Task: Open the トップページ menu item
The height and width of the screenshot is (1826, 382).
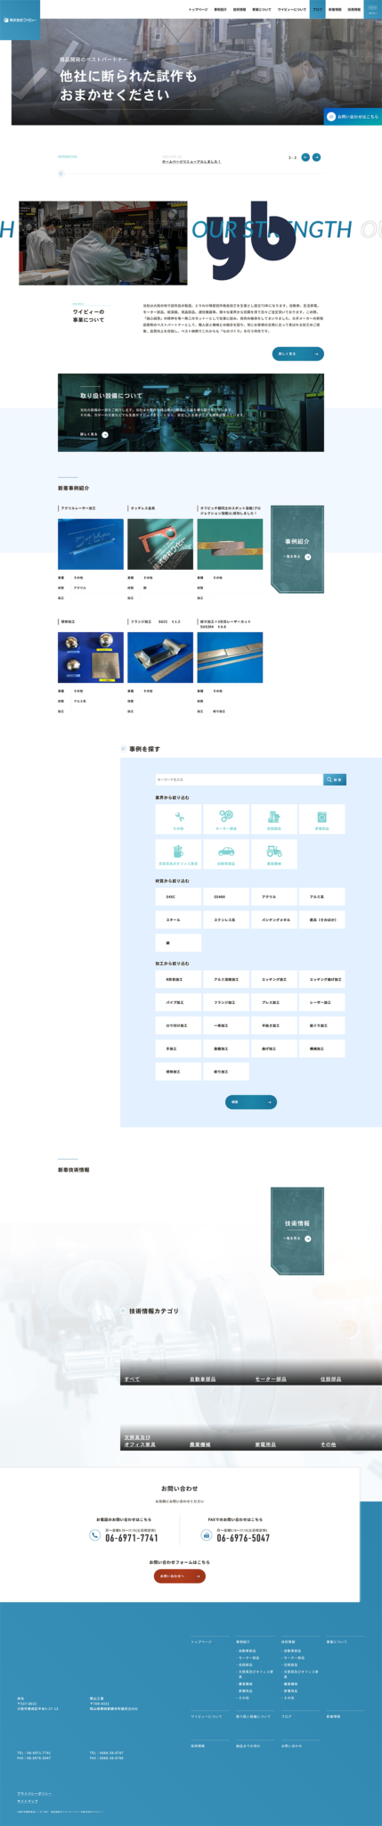Action: point(199,8)
